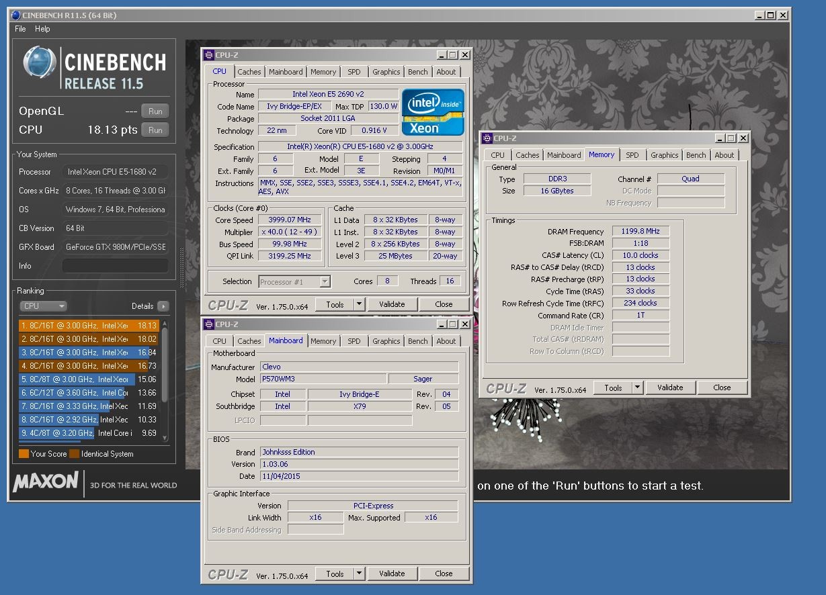Click processor name 'Intel Xeon E5 2690 v2'

[328, 95]
